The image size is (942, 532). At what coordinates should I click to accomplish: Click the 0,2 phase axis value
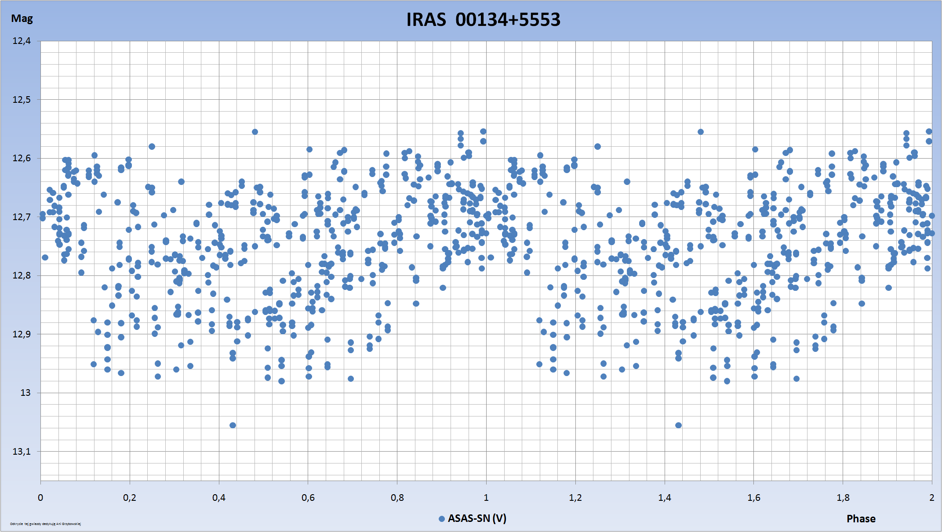pos(130,498)
